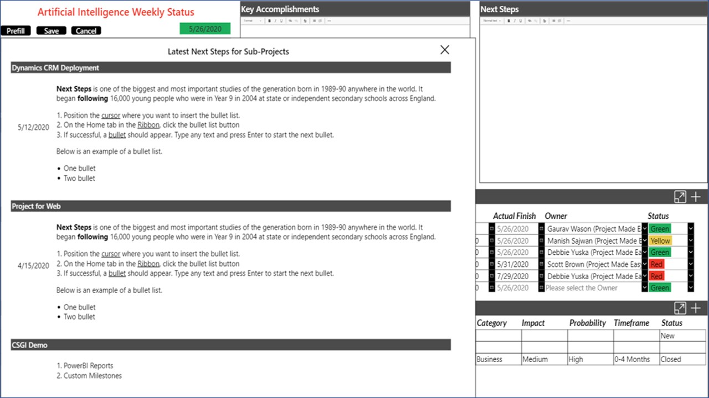Screen dimensions: 709x398
Task: Click the Actual Finish column header
Action: [x=515, y=216]
